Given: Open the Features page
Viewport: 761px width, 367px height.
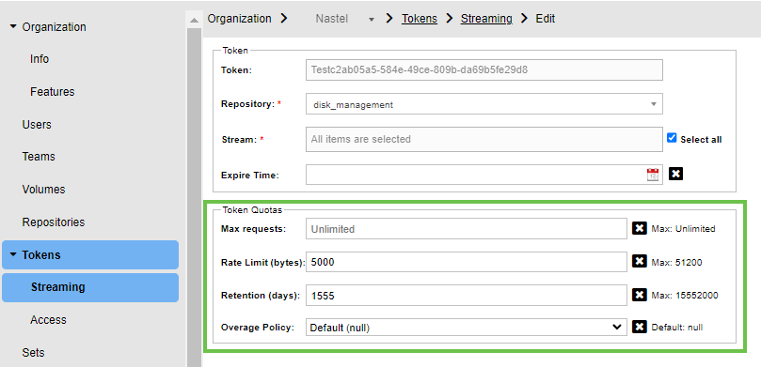Looking at the screenshot, I should (53, 91).
